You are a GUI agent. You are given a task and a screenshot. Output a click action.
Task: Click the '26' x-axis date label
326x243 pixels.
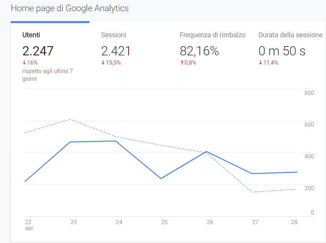[210, 222]
